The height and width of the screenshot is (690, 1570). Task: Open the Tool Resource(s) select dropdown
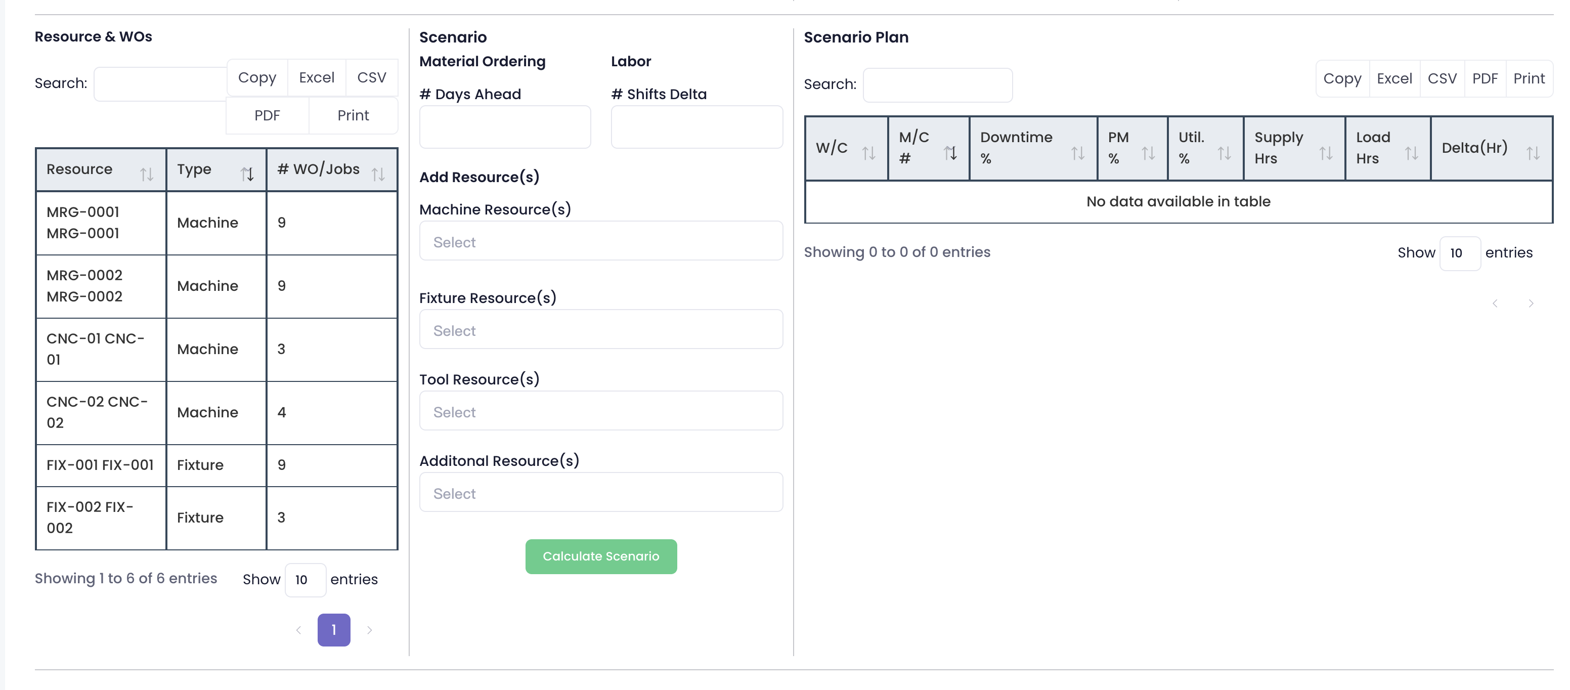click(601, 412)
